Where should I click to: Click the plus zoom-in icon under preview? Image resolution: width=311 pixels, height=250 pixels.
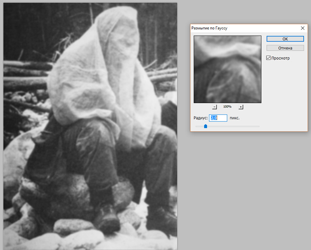point(241,107)
